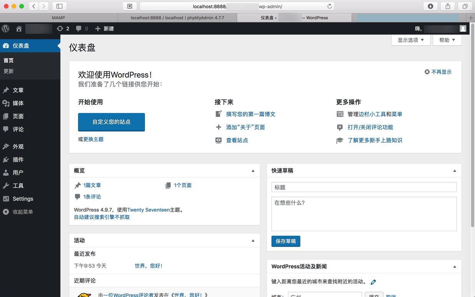Open the Settings menu in sidebar
This screenshot has width=475, height=297.
point(30,199)
